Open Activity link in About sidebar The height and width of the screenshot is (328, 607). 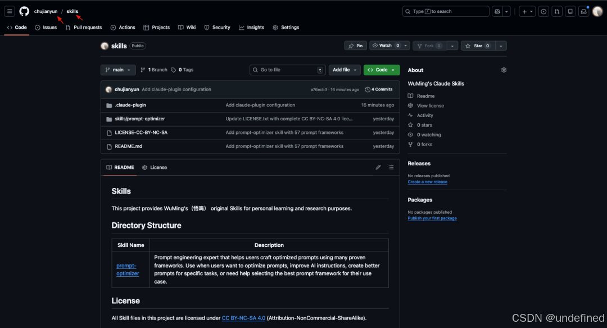tap(420, 115)
